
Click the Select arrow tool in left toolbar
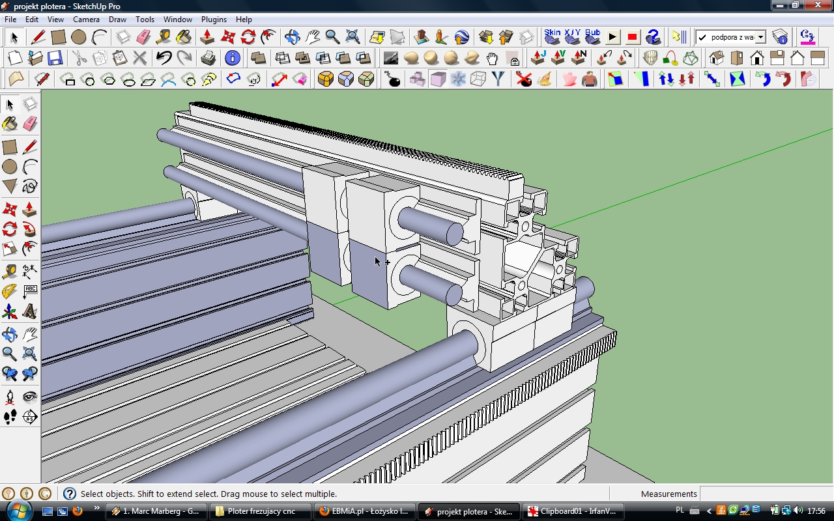[10, 104]
